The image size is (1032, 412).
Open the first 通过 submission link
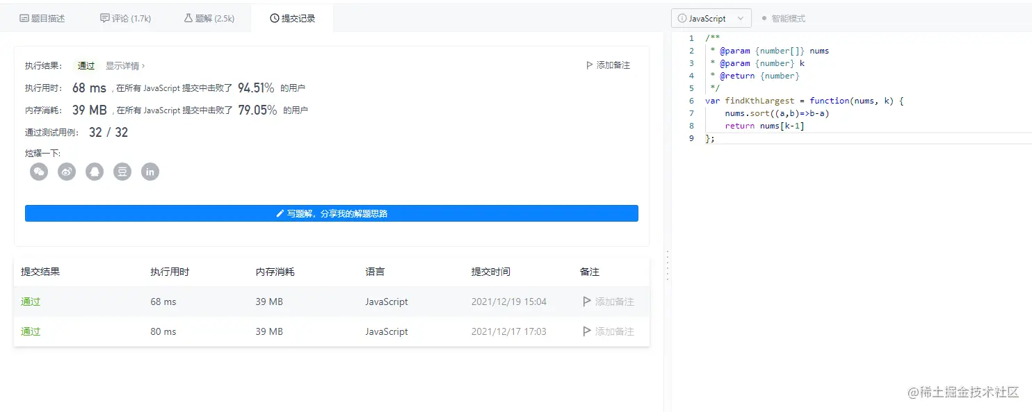click(x=30, y=302)
